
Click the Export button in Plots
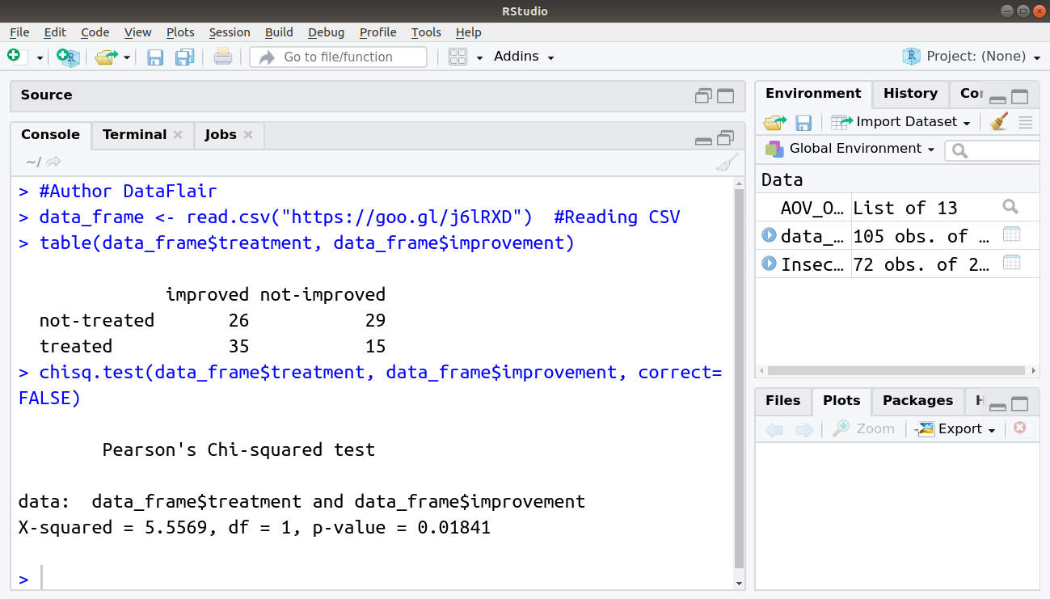(956, 429)
